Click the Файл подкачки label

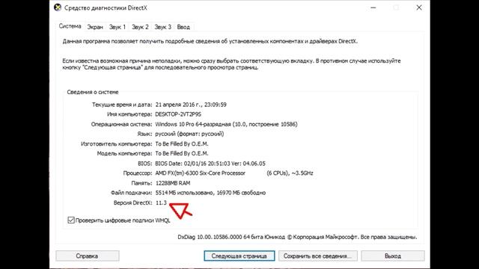[x=132, y=193]
